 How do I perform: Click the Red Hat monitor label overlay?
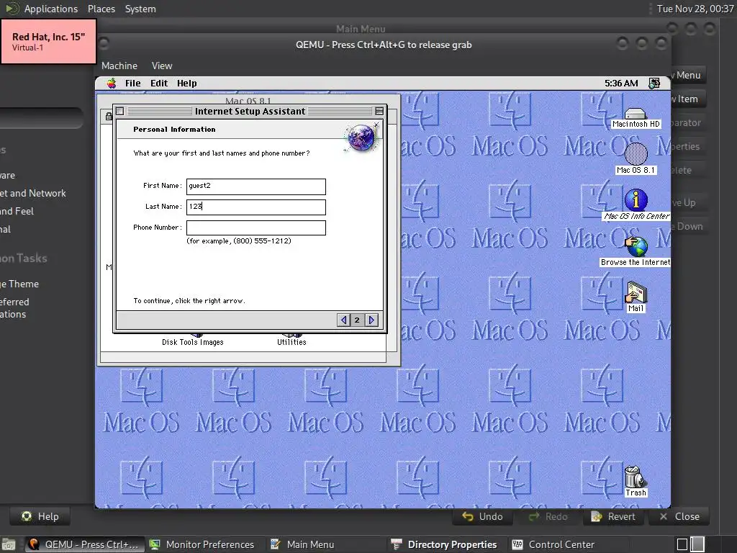pyautogui.click(x=49, y=41)
